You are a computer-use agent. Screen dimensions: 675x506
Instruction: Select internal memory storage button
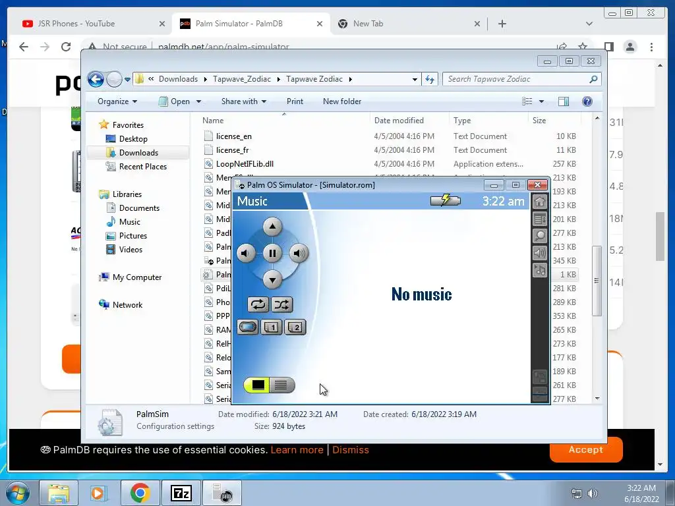coord(248,327)
